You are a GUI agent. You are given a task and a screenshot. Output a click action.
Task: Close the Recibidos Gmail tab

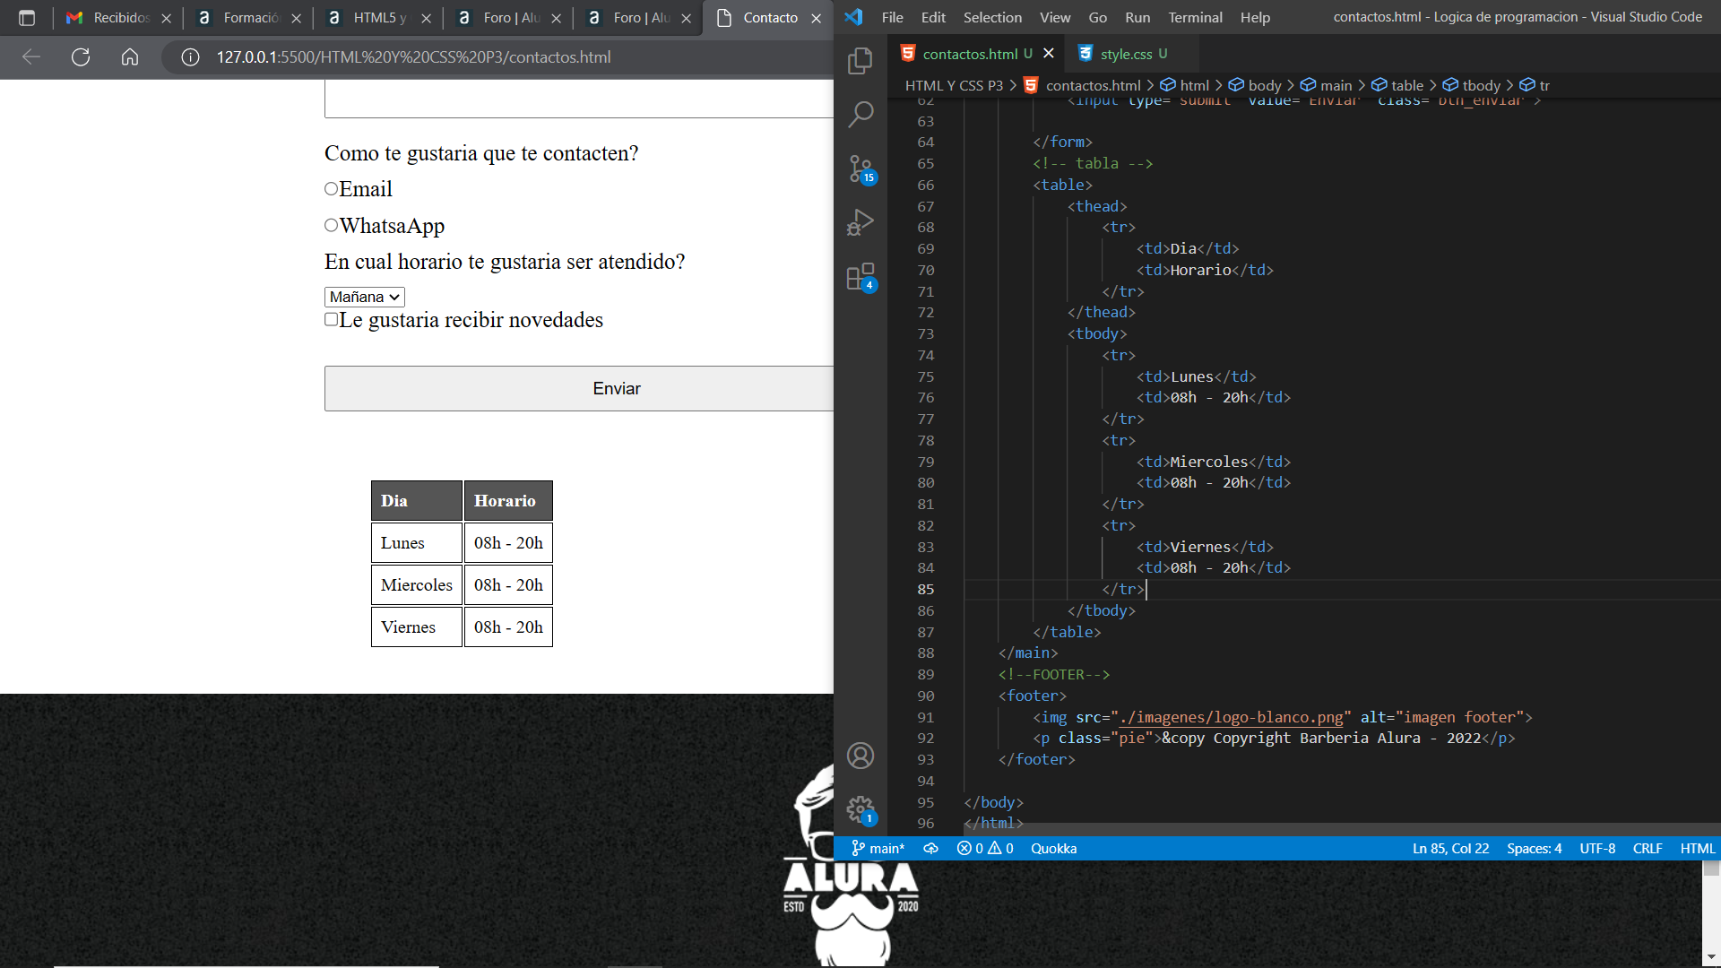tap(166, 18)
